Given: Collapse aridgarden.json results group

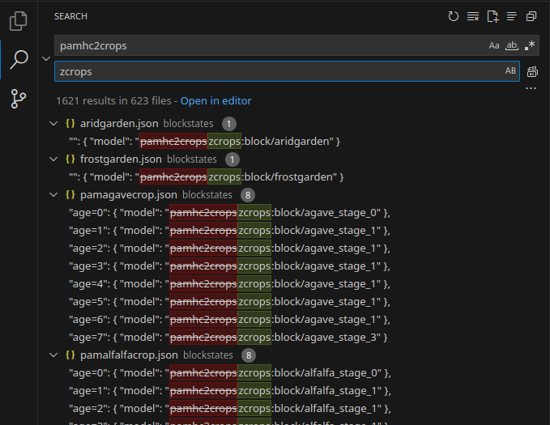Looking at the screenshot, I should tap(54, 124).
